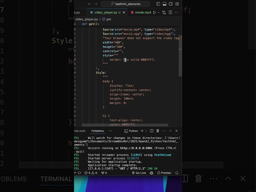Run the Python file with play icon
The height and width of the screenshot is (192, 256).
pyautogui.click(x=154, y=12)
